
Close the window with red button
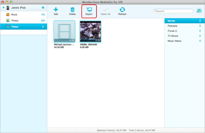[x=3, y=2]
